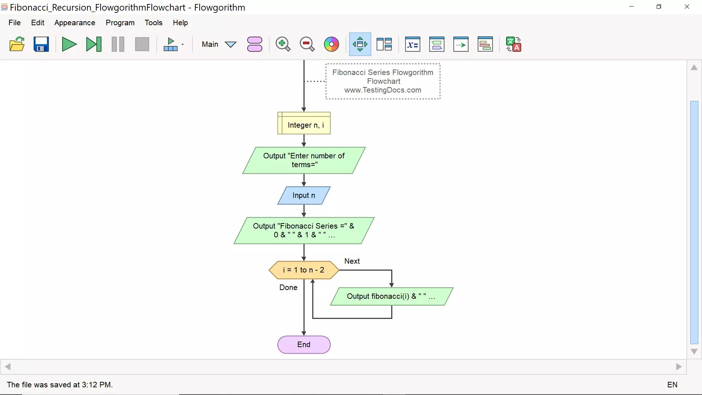Step through the program with the step icon
Image resolution: width=702 pixels, height=395 pixels.
pos(94,44)
